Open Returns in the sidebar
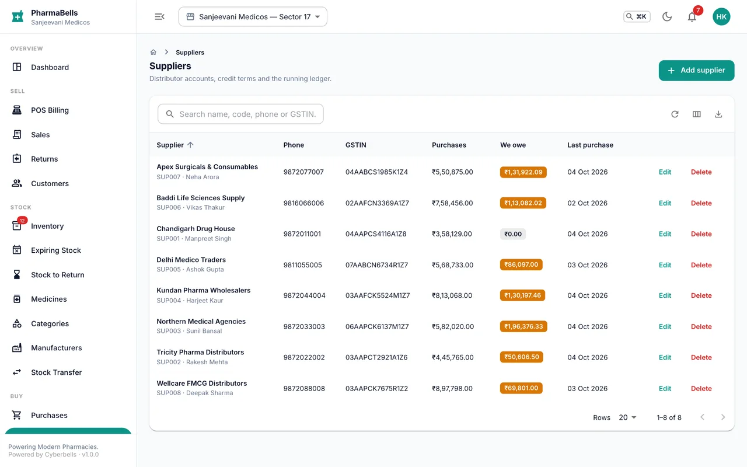Viewport: 747px width, 467px height. point(68,159)
